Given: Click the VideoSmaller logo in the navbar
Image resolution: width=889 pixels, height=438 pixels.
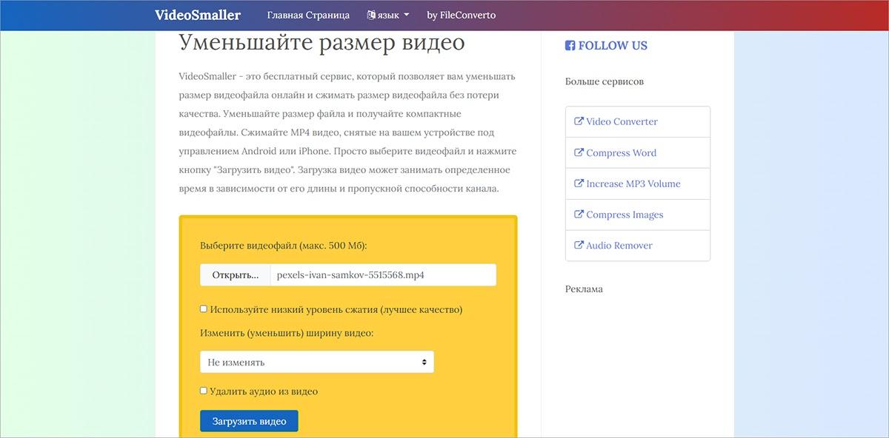Looking at the screenshot, I should tap(198, 15).
